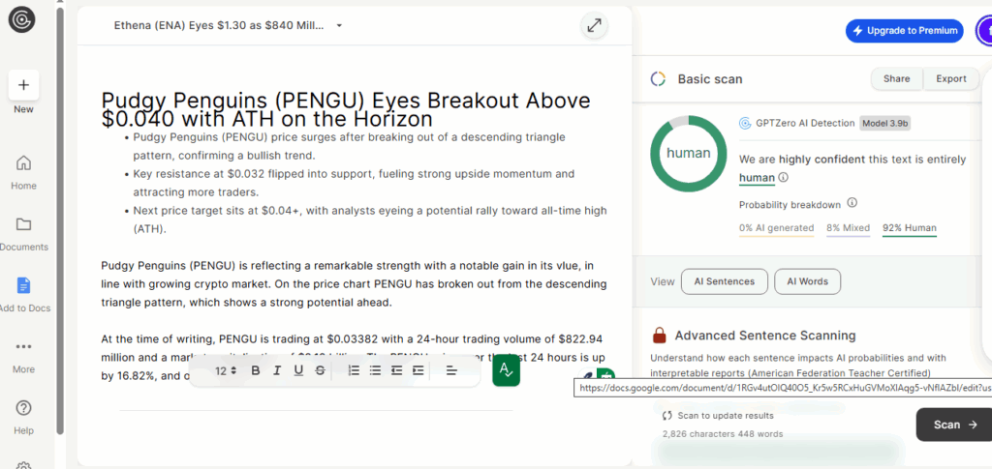Click 2,826 characters 448 words text

pos(723,434)
